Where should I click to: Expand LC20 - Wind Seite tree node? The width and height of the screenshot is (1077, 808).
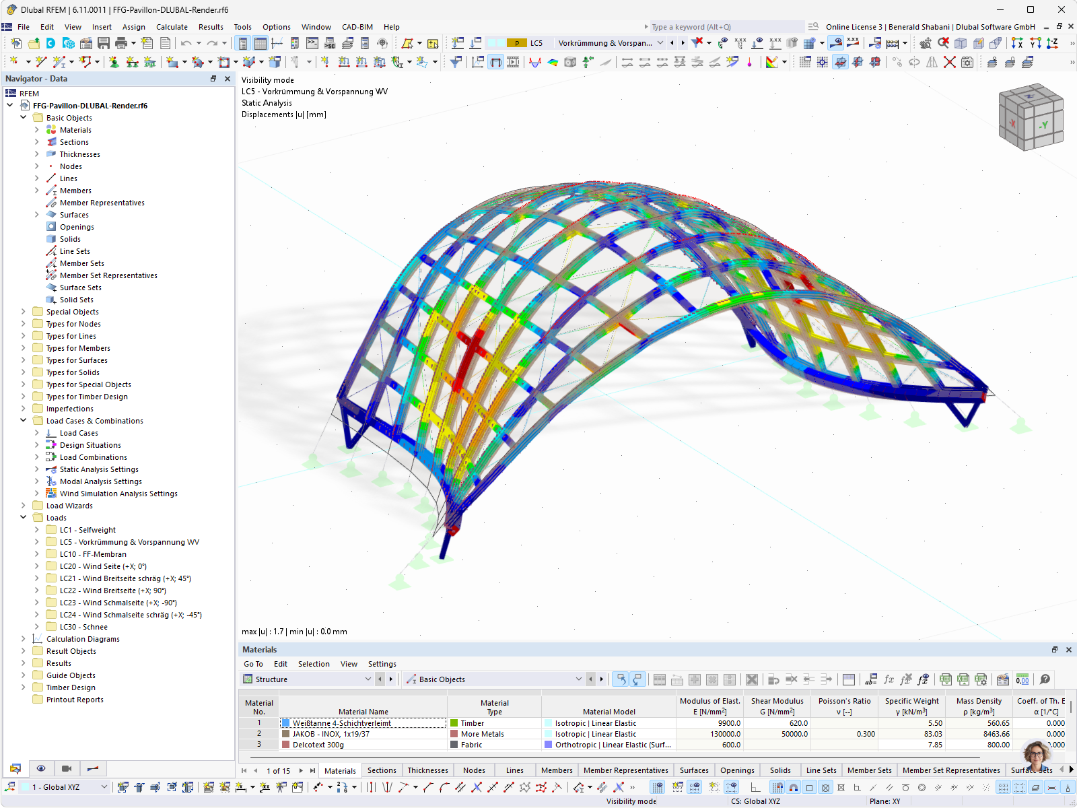point(37,566)
